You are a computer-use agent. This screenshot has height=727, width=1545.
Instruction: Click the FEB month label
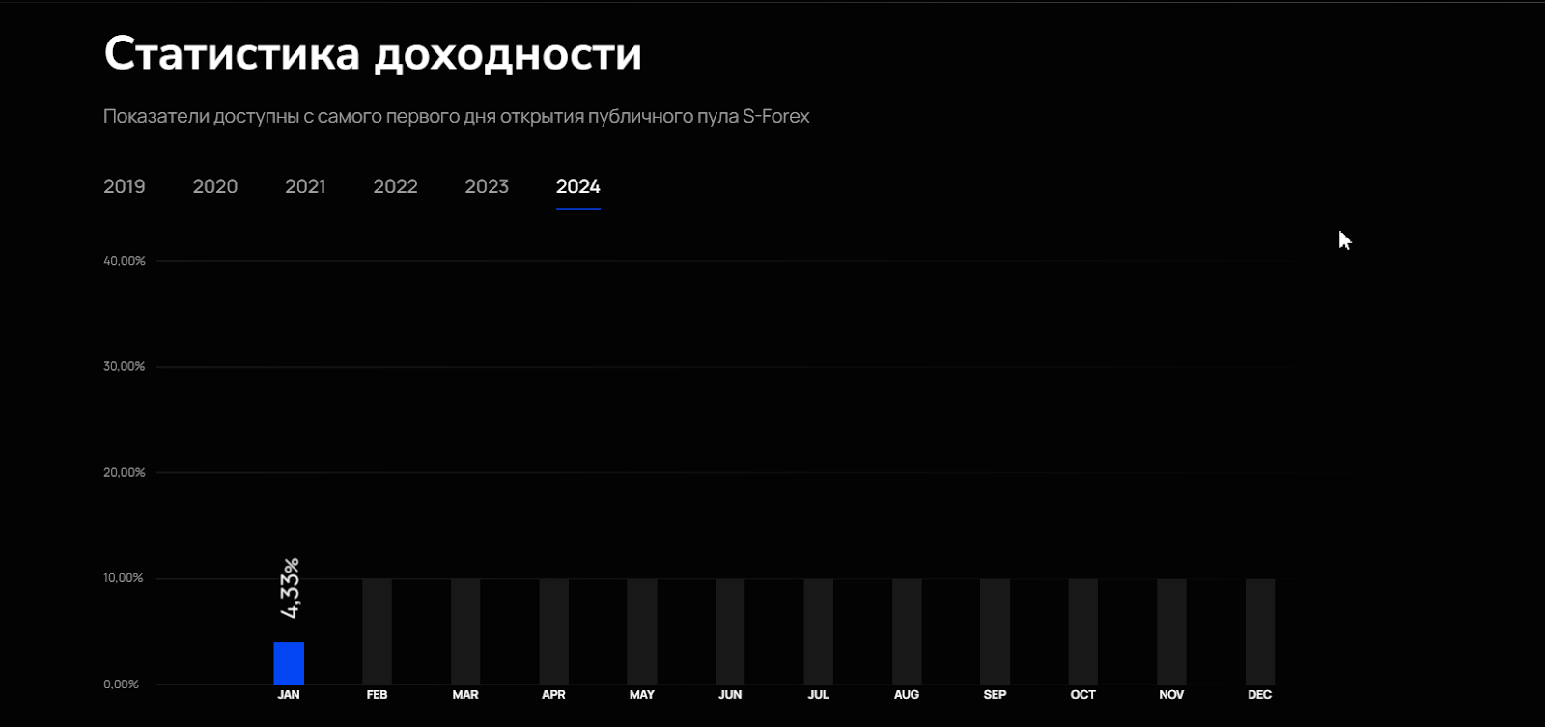pos(377,695)
